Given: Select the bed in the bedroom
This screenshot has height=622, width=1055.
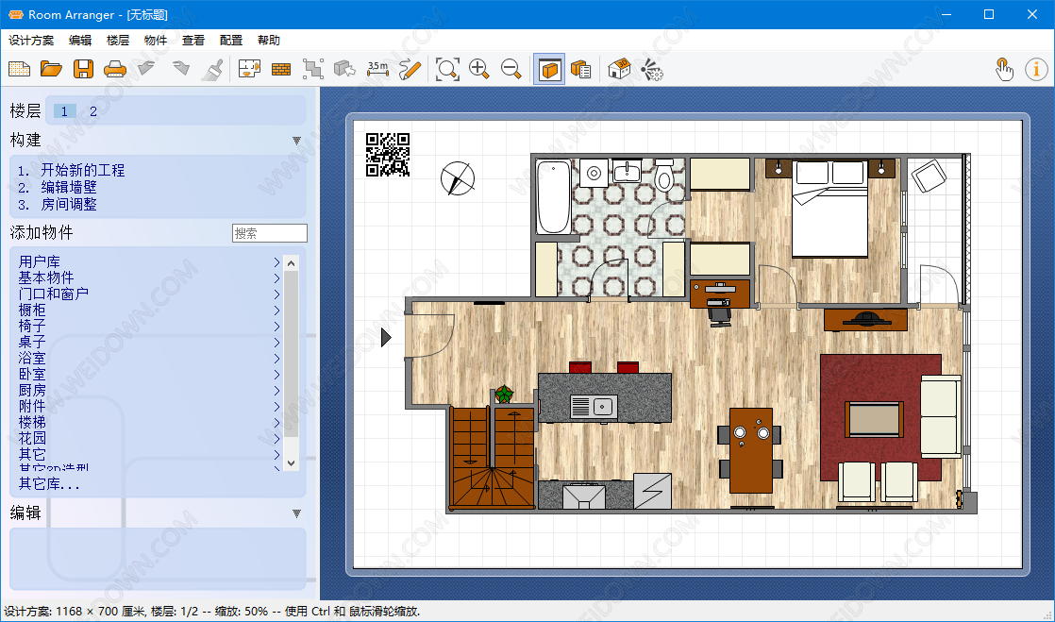Looking at the screenshot, I should 829,209.
